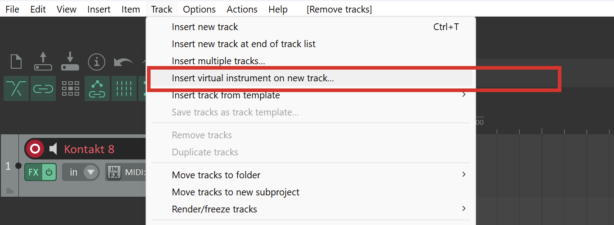Click the Save Project download-arrow icon
The image size is (614, 225).
click(70, 62)
